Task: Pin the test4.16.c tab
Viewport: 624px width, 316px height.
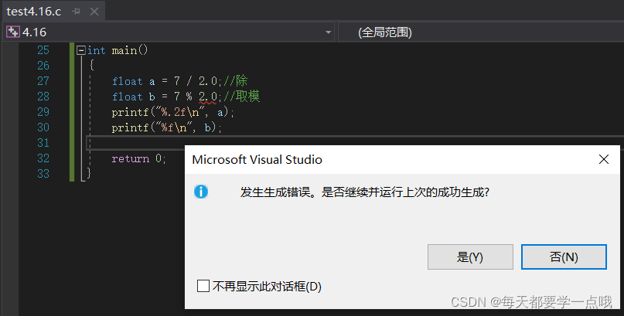Action: (76, 12)
